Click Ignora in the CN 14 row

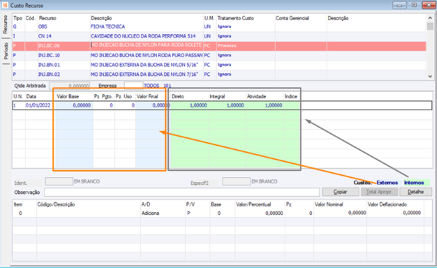(x=225, y=36)
